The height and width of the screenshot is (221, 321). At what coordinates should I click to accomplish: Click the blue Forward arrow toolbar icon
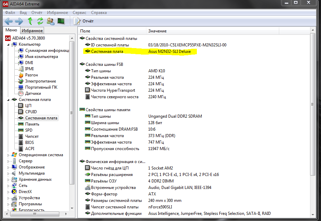(x=19, y=21)
